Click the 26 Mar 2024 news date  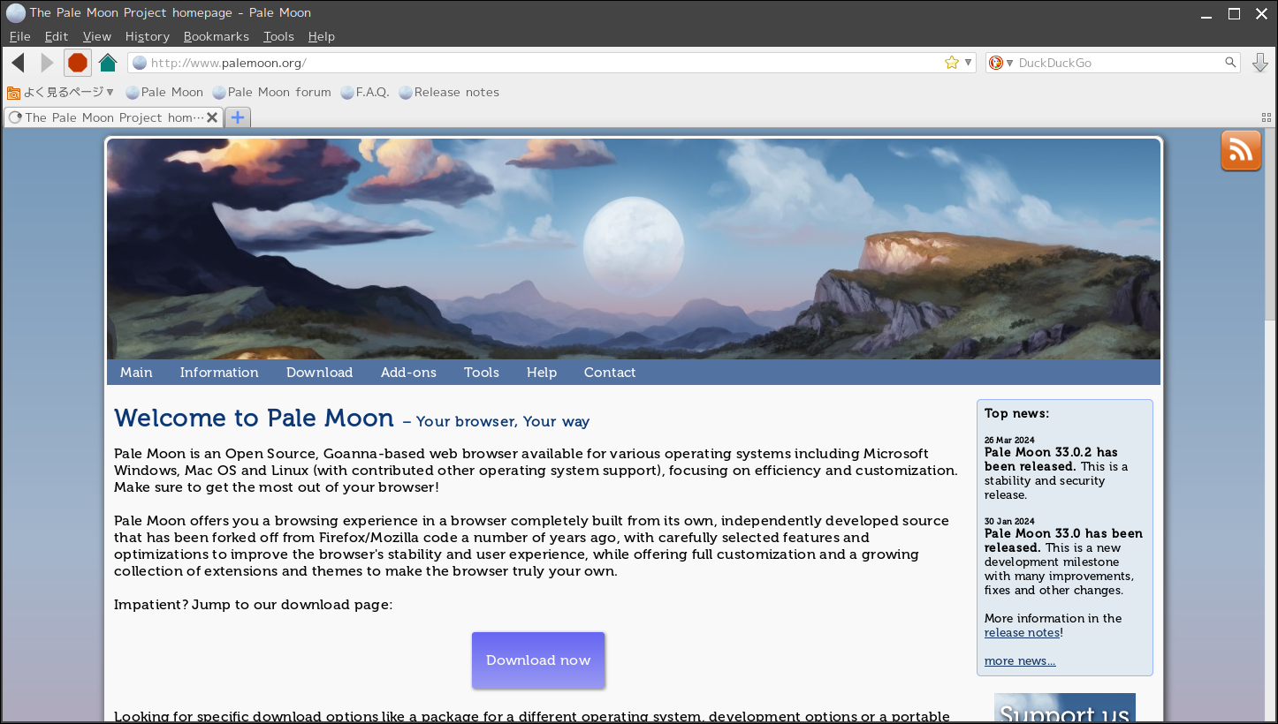tap(1009, 440)
